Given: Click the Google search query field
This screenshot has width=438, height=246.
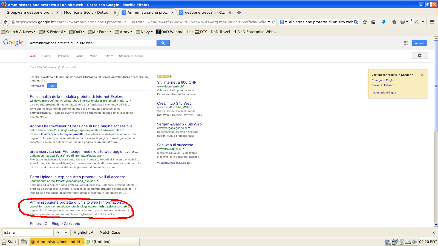Looking at the screenshot, I should (x=92, y=43).
